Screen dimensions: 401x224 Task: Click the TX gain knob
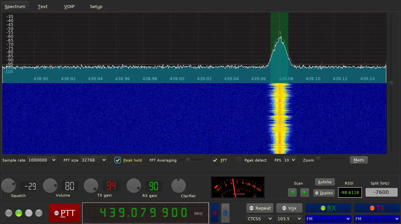click(x=91, y=186)
